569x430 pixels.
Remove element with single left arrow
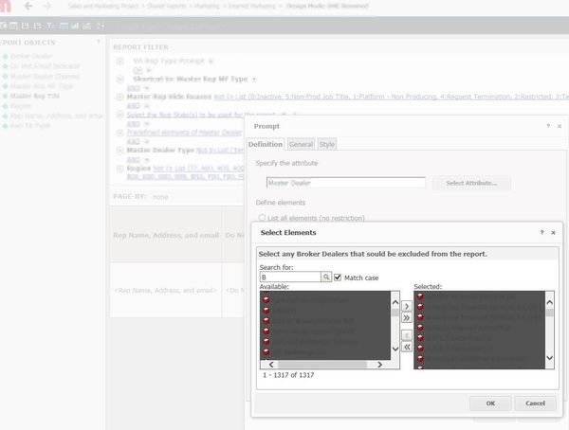point(407,335)
